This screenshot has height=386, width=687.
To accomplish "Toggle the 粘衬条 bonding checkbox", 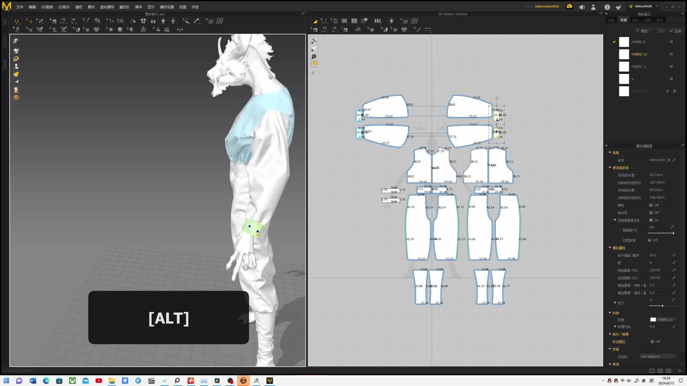I will [x=651, y=213].
